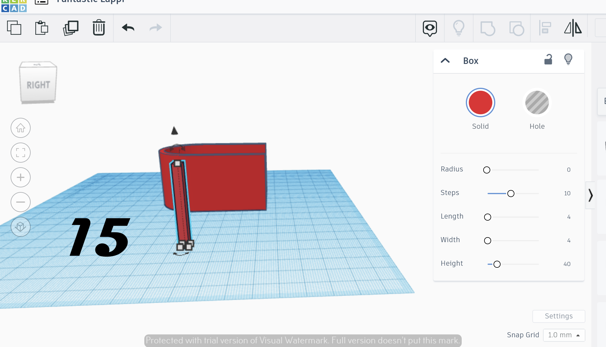Click the Copy icon in toolbar
Screen dimensions: 606x347
pos(14,28)
